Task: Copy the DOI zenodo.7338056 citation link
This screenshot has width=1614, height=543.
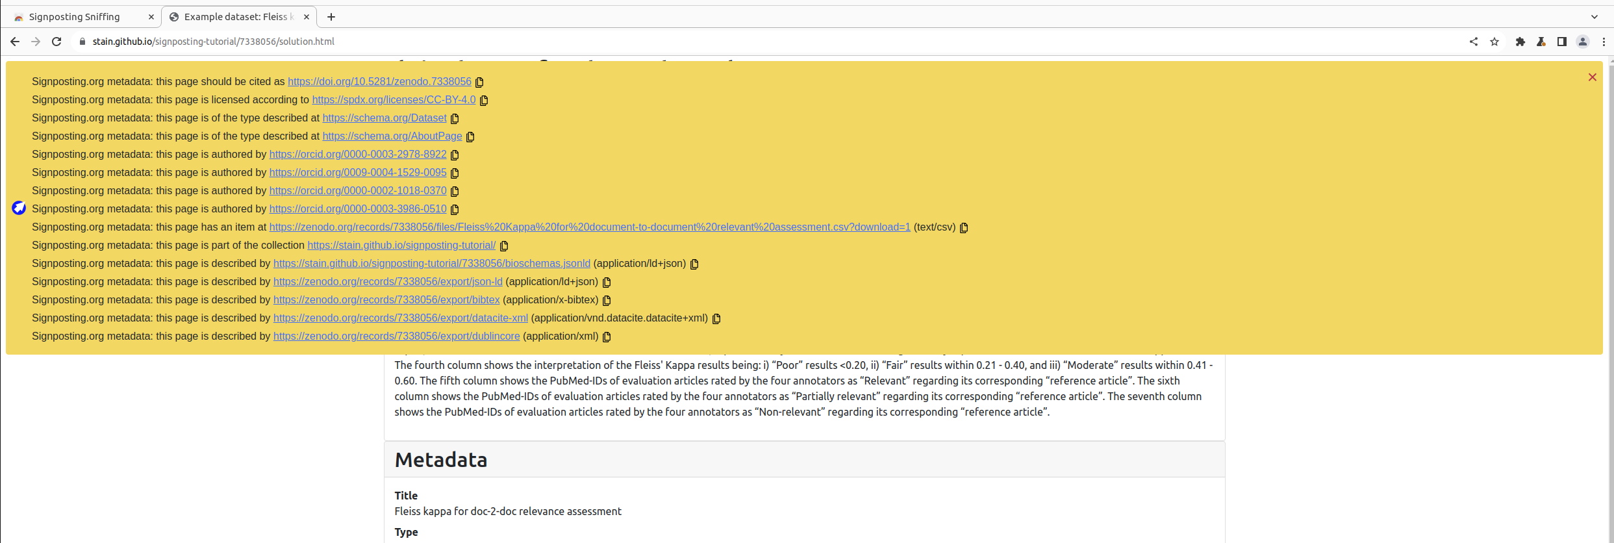Action: click(479, 82)
